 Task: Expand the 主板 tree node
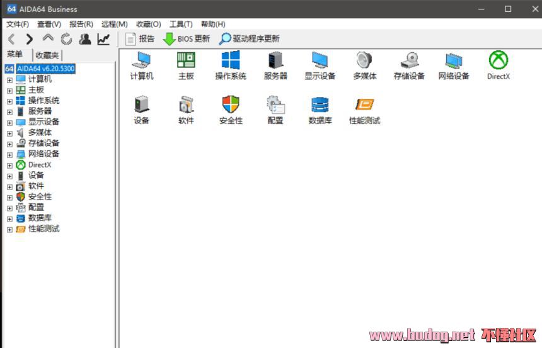tap(9, 91)
